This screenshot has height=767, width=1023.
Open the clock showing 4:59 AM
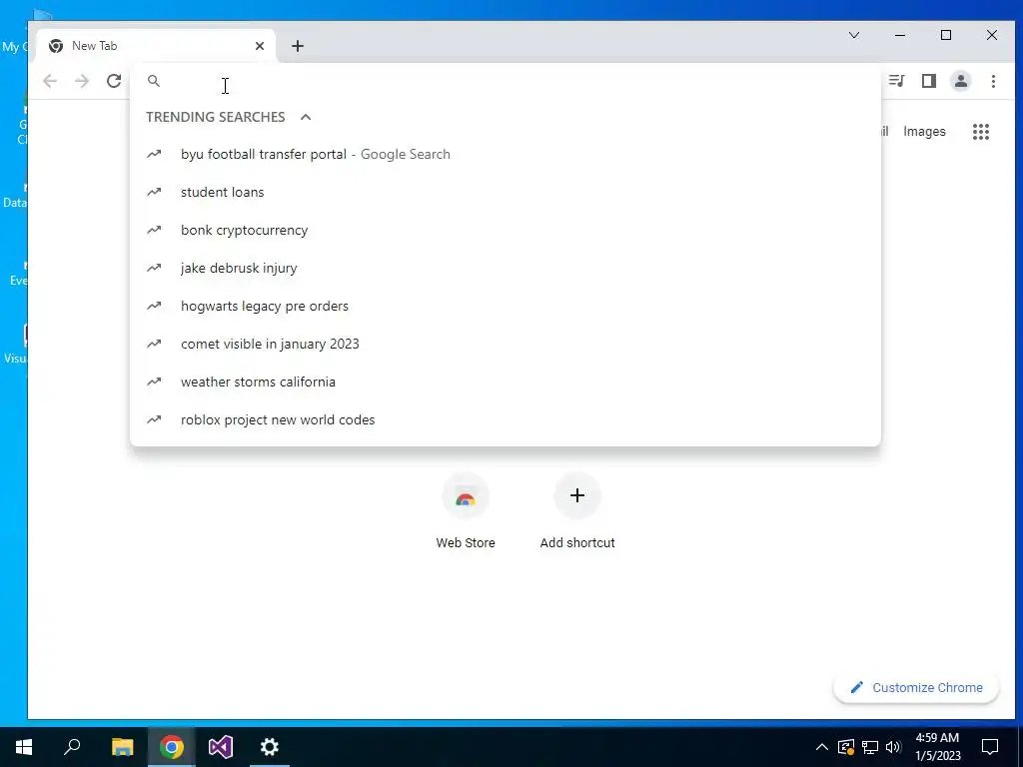point(937,747)
